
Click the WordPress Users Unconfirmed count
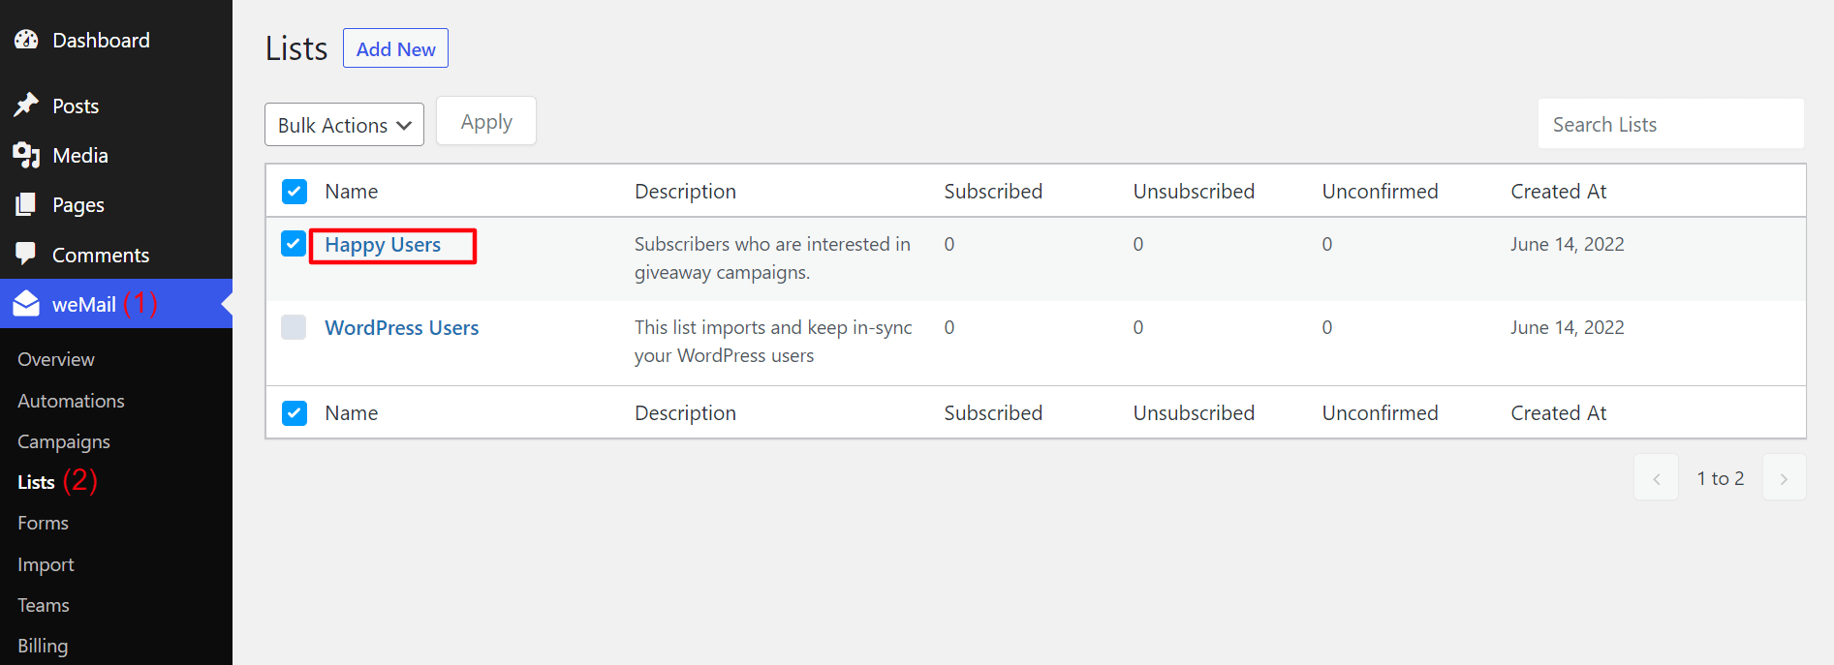pos(1327,327)
